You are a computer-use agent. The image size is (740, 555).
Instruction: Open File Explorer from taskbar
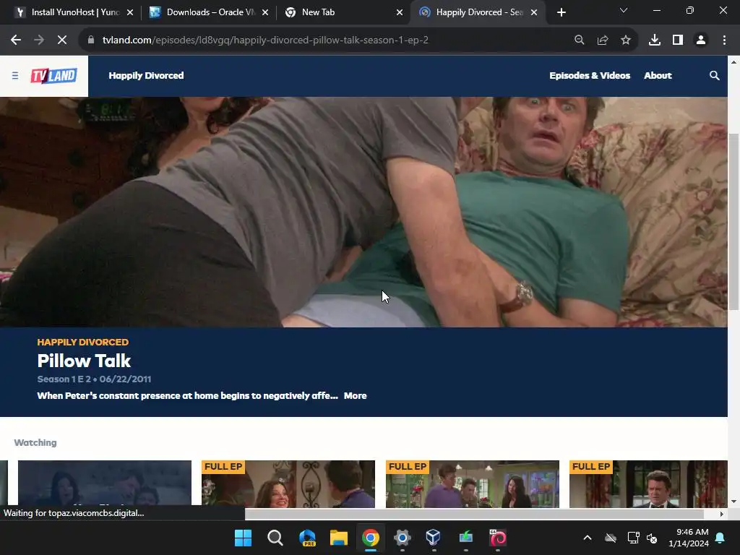339,538
